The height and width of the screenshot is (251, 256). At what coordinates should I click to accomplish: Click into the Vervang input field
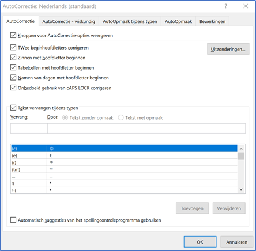29,128
